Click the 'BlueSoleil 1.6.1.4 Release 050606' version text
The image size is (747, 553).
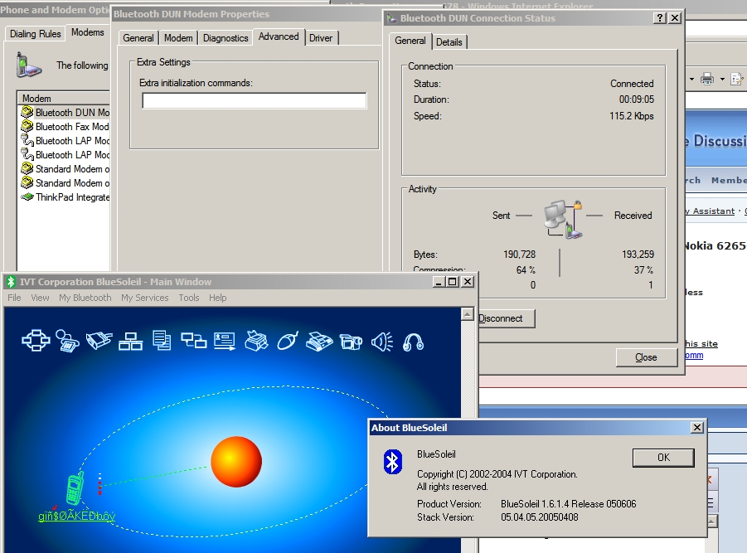pyautogui.click(x=569, y=504)
